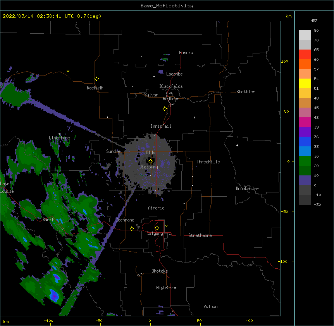
Task: Click the -50 km label on right axis
Action: coord(284,211)
